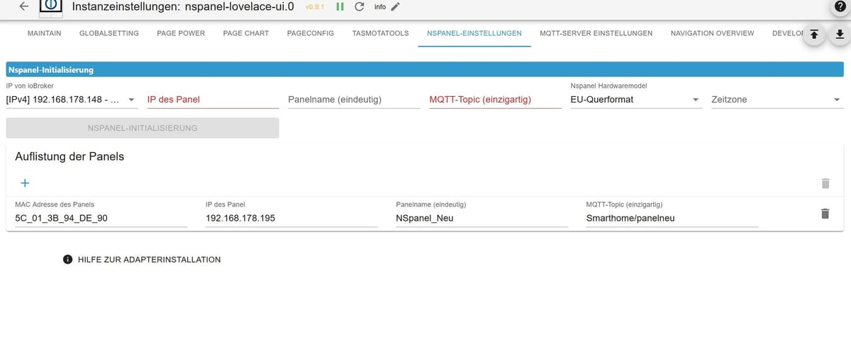
Task: Switch to the NAVIGATION OVERVIEW tab
Action: pyautogui.click(x=712, y=33)
